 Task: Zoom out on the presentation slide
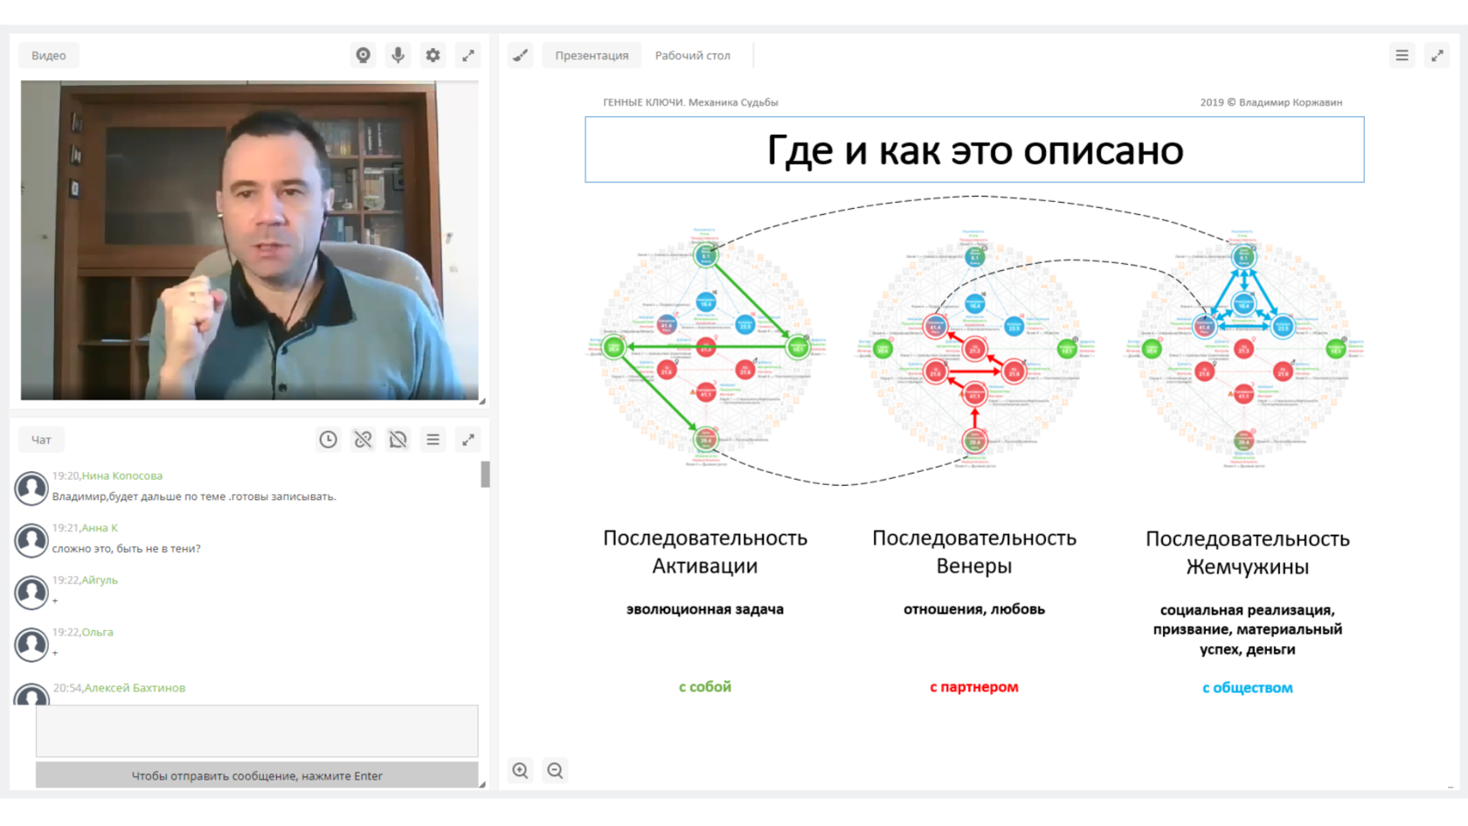(x=555, y=770)
